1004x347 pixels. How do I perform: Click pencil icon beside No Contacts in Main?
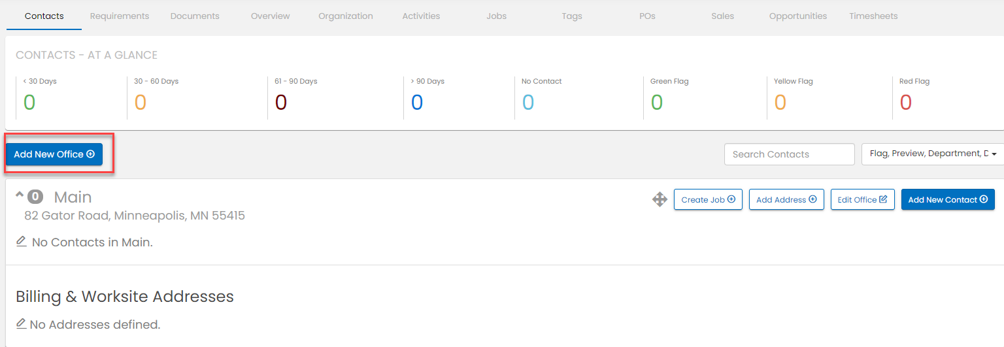coord(22,242)
